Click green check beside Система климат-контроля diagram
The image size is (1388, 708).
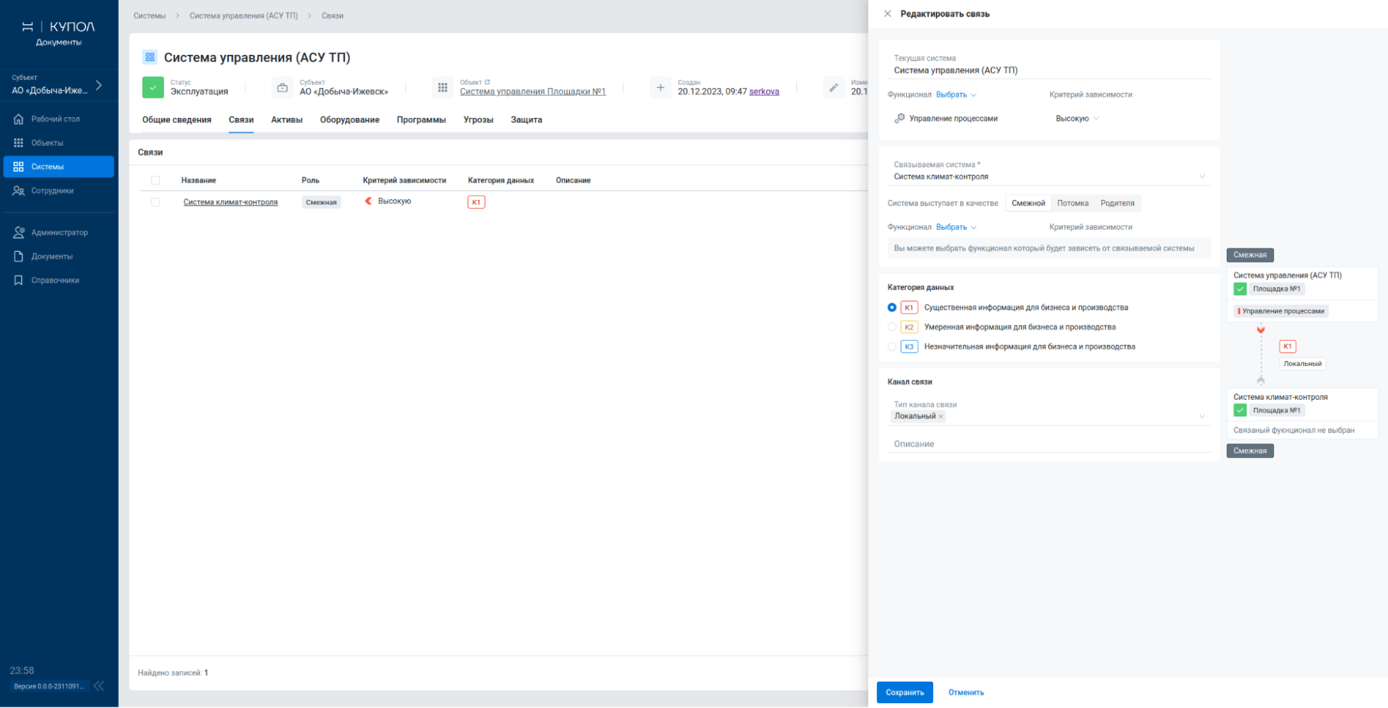click(x=1240, y=410)
